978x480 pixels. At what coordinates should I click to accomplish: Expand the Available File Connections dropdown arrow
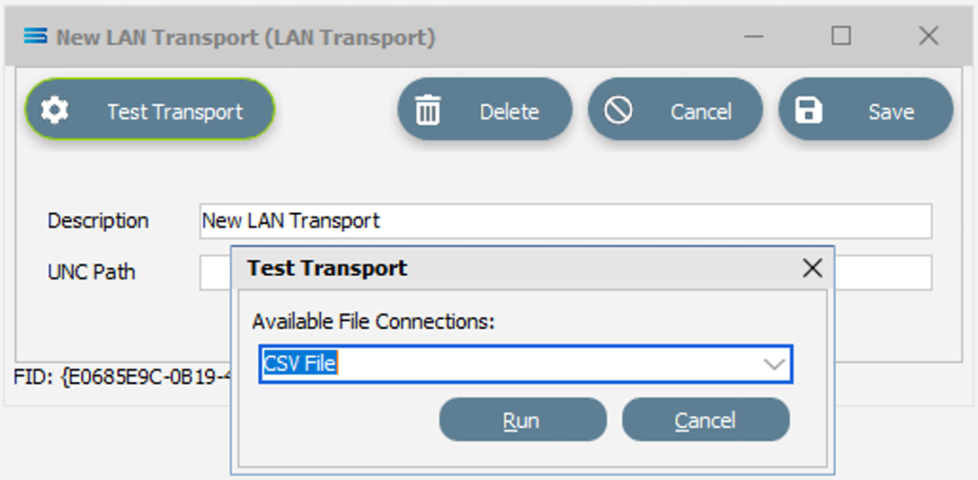click(774, 364)
